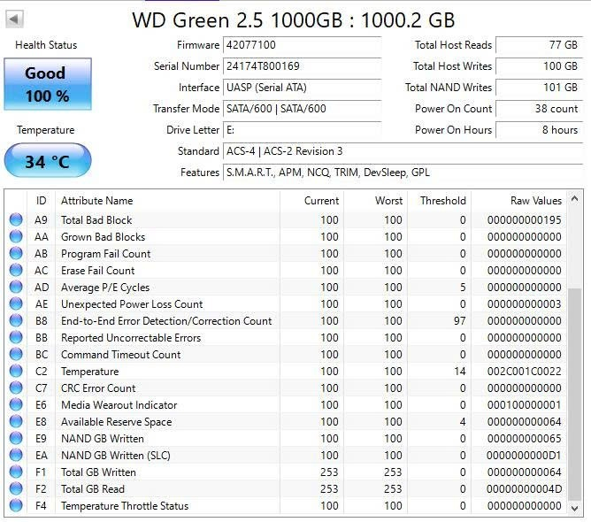Click status circle for Command Timeout Count
Image resolution: width=591 pixels, height=522 pixels.
tap(16, 354)
